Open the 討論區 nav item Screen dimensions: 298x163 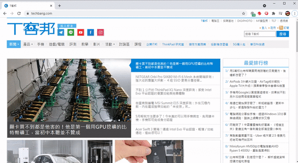pyautogui.click(x=124, y=44)
